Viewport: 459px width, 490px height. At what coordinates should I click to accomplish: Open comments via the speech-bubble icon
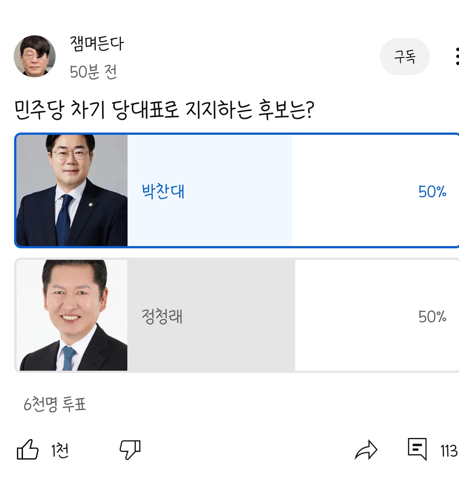(x=417, y=449)
